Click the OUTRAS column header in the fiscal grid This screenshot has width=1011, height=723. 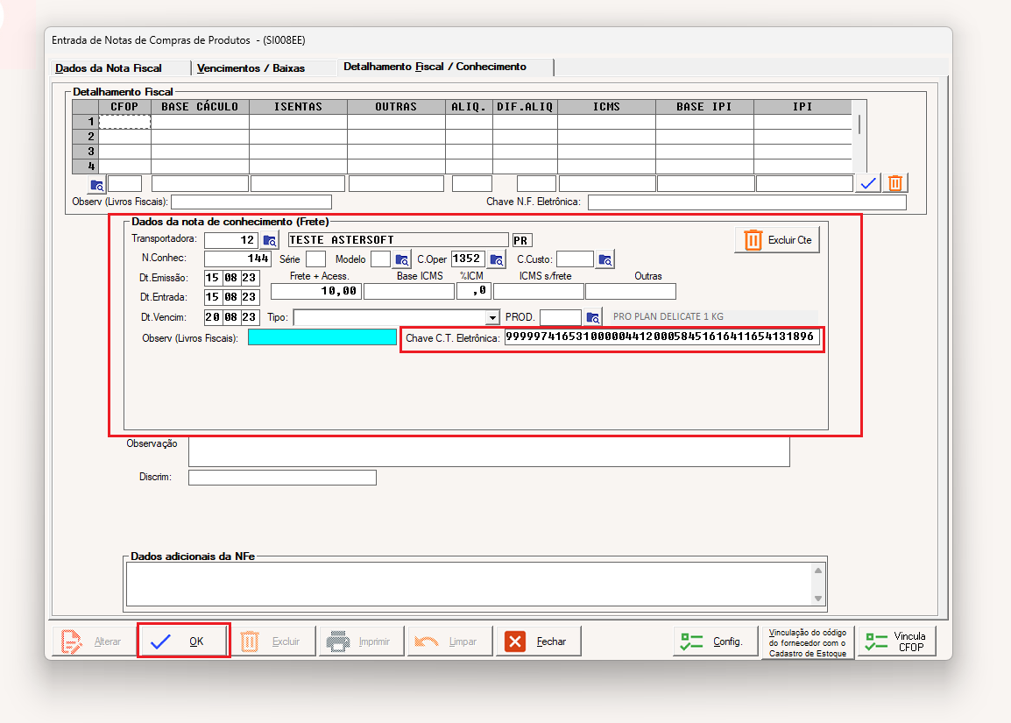click(x=396, y=106)
